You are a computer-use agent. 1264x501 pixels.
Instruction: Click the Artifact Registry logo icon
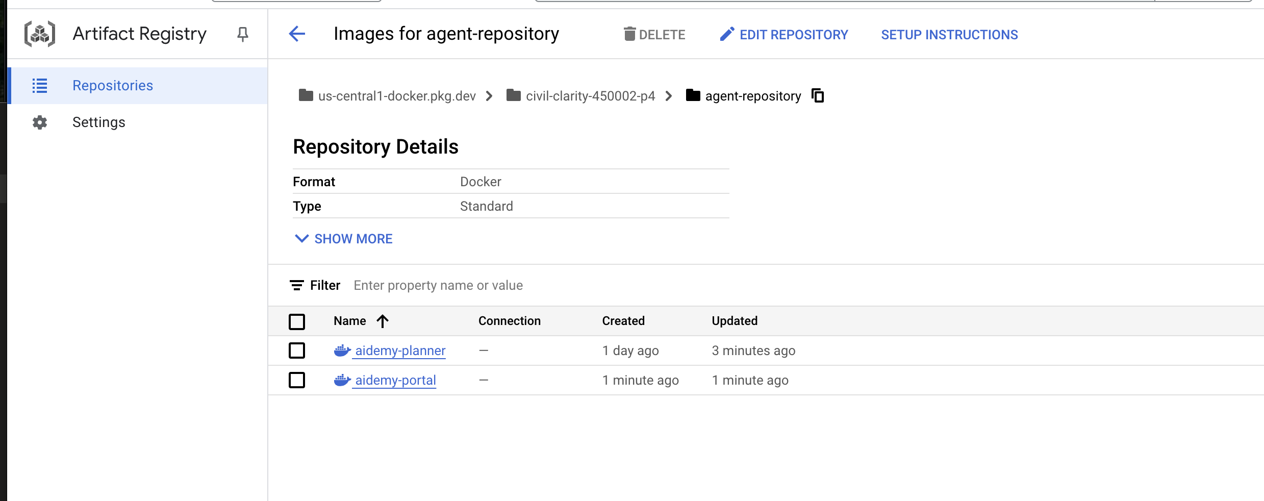(x=41, y=34)
